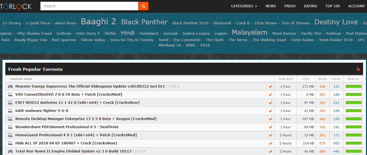Image resolution: width=367 pixels, height=155 pixels.
Task: Click the laptop icon beside Hide ALL IP
Action: coord(10,143)
